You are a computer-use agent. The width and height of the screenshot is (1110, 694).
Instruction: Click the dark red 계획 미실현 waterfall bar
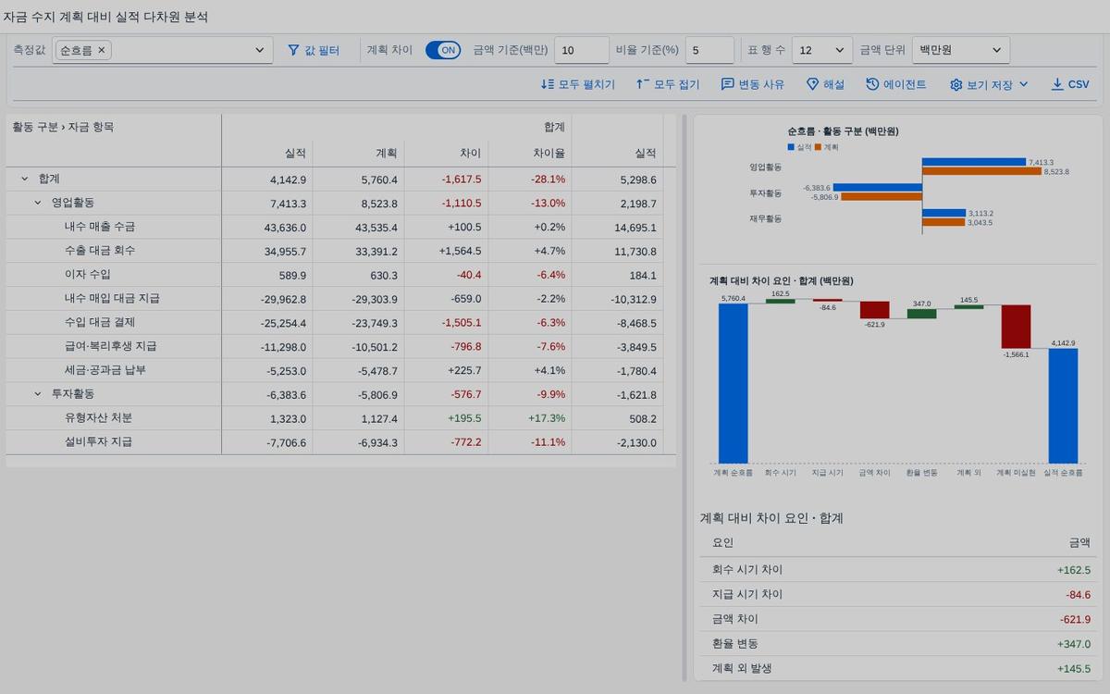[x=1016, y=327]
